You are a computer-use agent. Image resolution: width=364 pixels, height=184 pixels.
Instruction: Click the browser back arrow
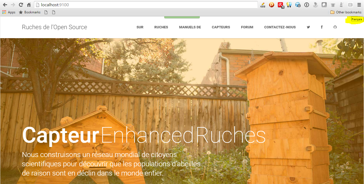coord(5,5)
